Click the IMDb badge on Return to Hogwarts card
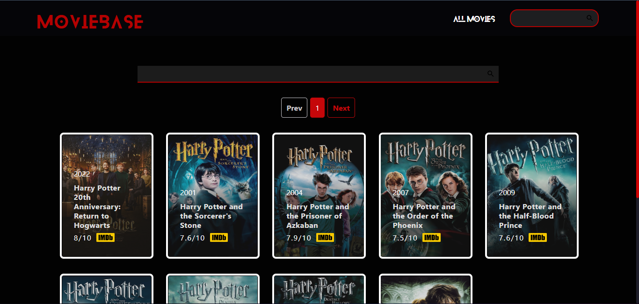This screenshot has height=304, width=639. point(106,237)
